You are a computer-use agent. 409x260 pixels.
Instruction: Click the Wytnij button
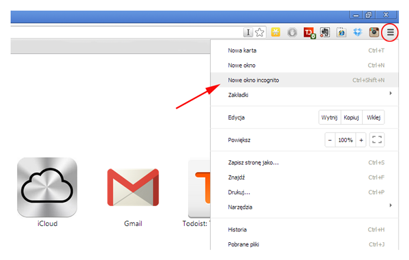point(329,117)
